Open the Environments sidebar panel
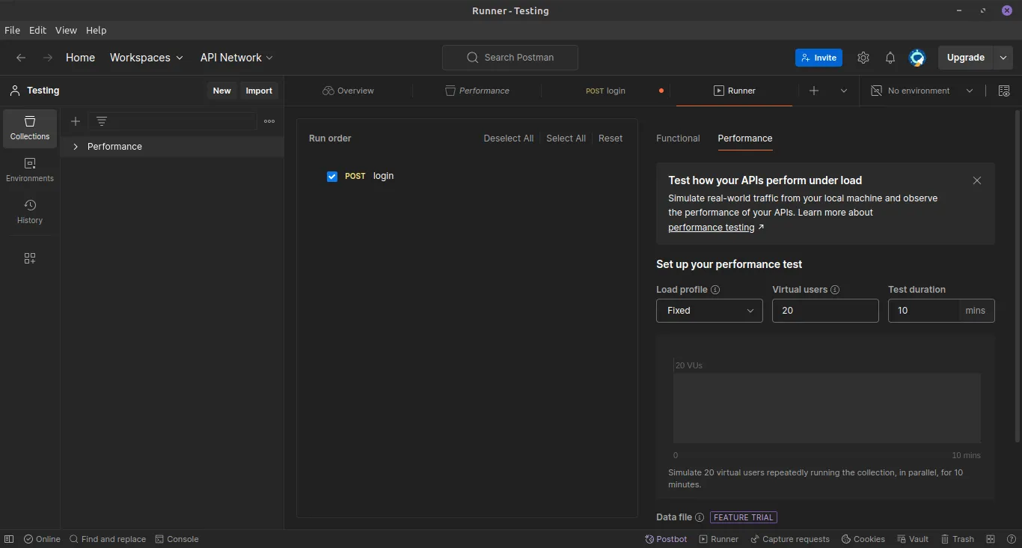The image size is (1022, 548). [x=30, y=170]
